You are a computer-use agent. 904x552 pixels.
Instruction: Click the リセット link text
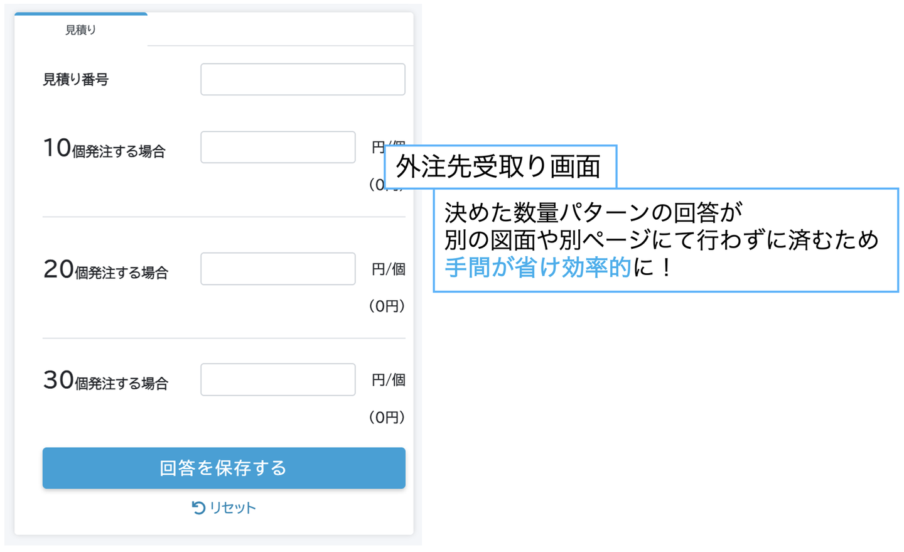232,507
